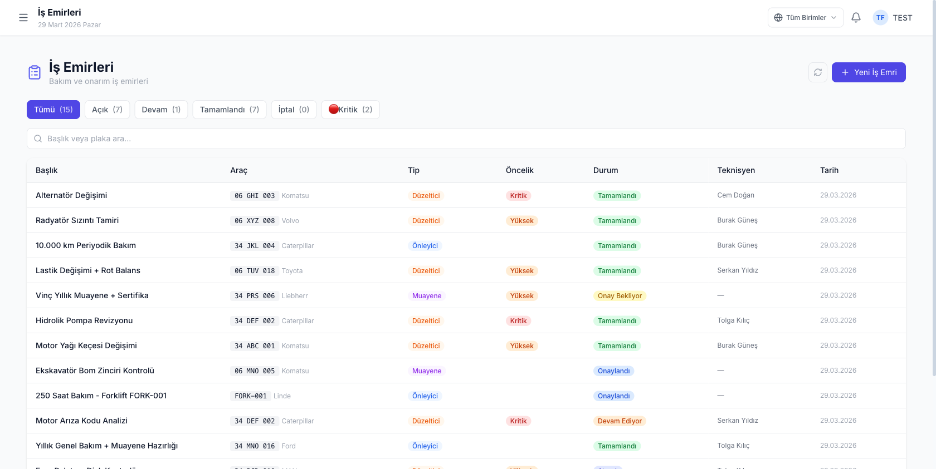Switch to the Açık (7) tab
Viewport: 936px width, 469px height.
107,110
